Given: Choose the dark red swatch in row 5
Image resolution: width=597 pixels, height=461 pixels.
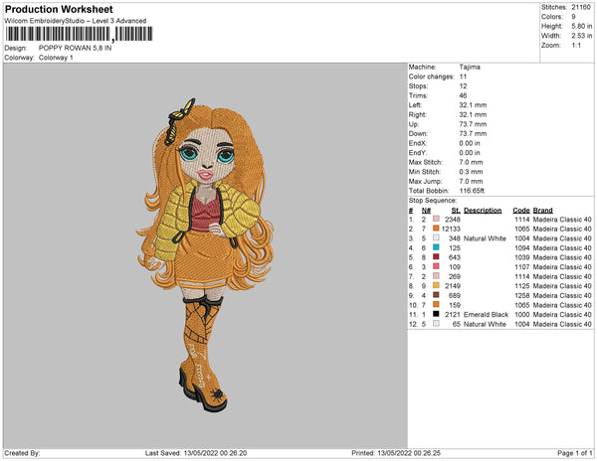Looking at the screenshot, I should [436, 257].
